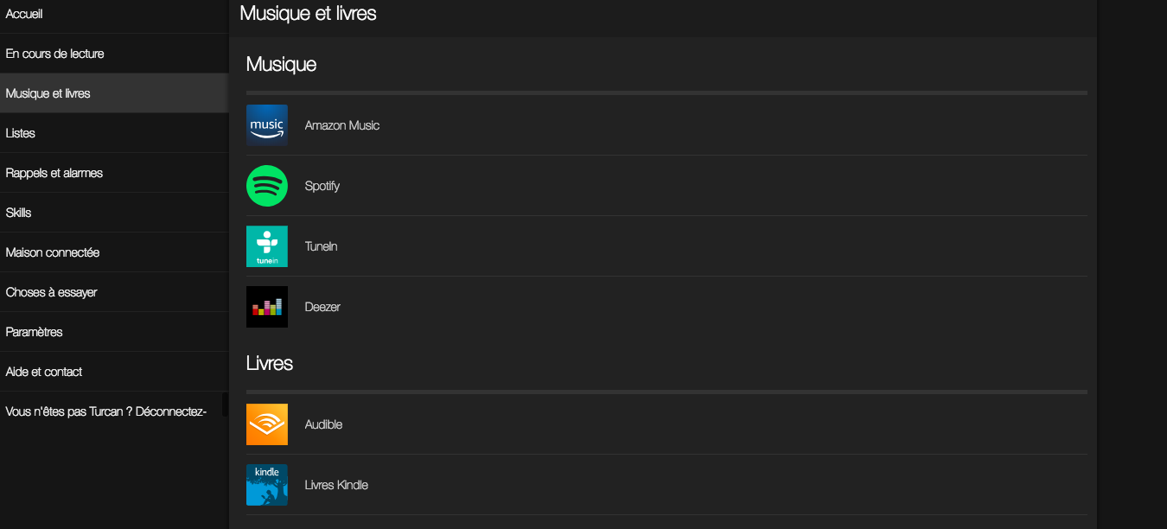The image size is (1167, 529).
Task: Open the Amazon Music icon
Action: coord(267,125)
